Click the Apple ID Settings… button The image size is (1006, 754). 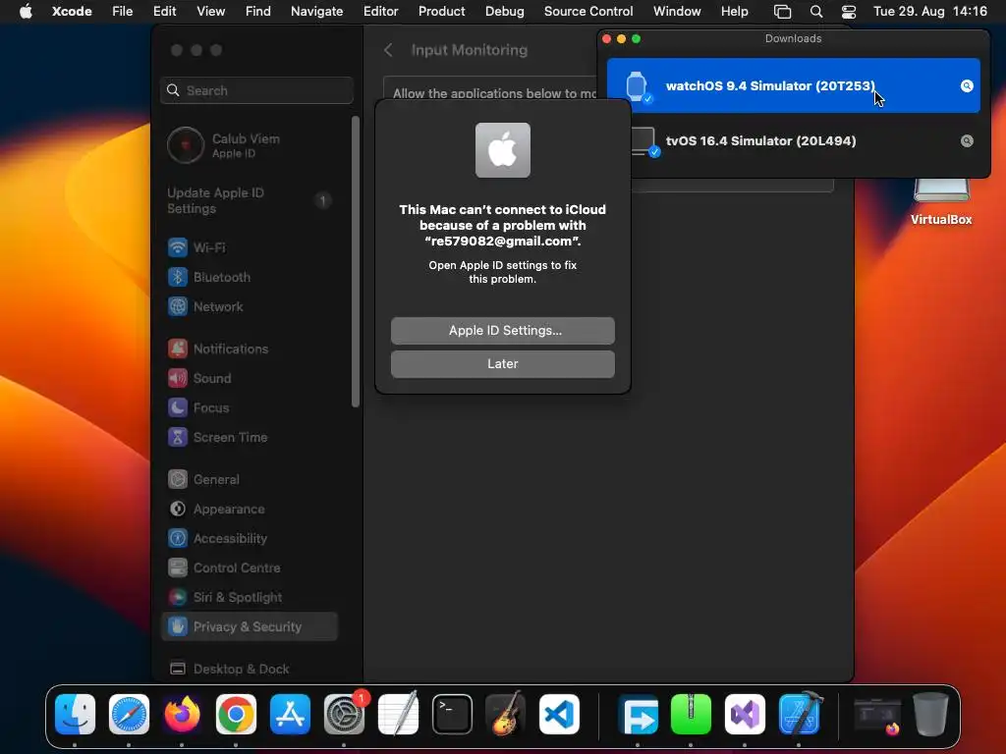click(x=502, y=331)
